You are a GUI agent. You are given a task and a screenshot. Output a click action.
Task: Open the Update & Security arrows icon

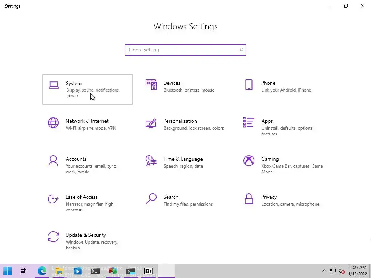tap(53, 237)
